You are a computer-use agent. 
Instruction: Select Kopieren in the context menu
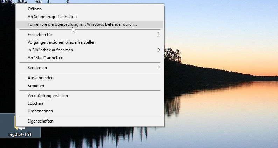click(x=90, y=86)
